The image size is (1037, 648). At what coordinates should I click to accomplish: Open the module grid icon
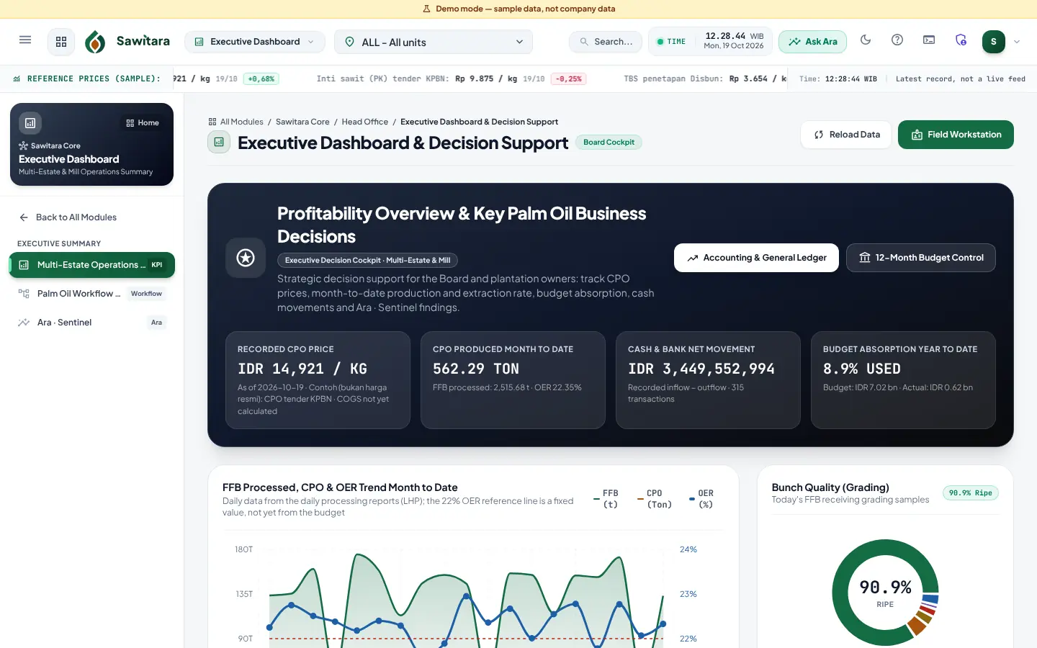point(61,42)
